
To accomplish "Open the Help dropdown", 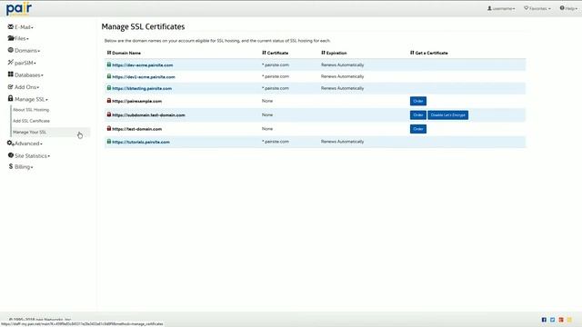I will pyautogui.click(x=568, y=8).
